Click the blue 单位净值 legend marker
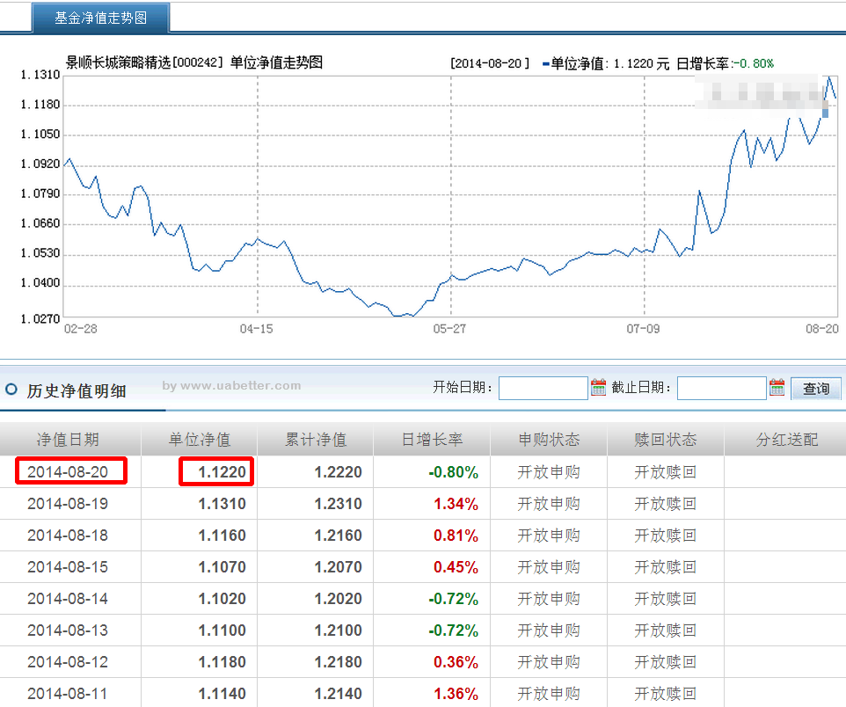This screenshot has width=846, height=707. 546,63
